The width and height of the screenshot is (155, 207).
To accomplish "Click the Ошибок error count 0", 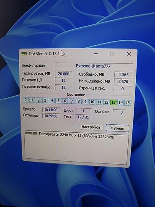I will point(121,112).
